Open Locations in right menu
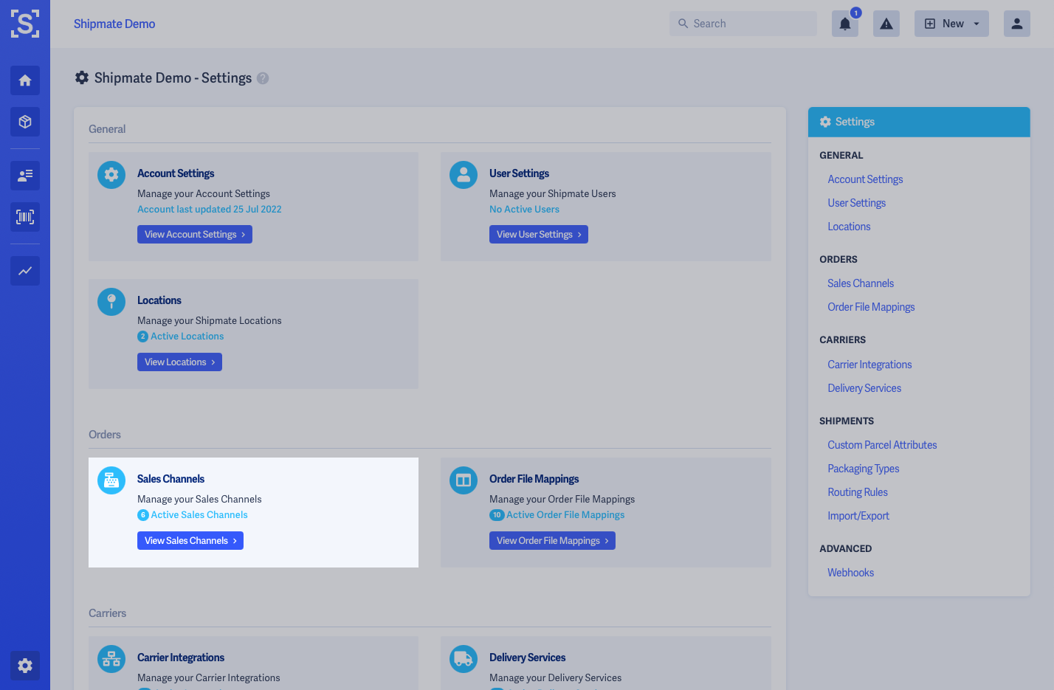Screen dimensions: 1054x690 pyautogui.click(x=849, y=227)
